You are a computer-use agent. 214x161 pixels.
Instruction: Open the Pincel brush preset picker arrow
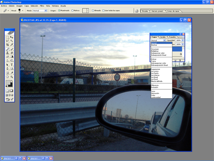coord(23,11)
